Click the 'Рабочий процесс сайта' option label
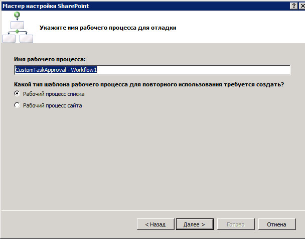The height and width of the screenshot is (239, 305). pyautogui.click(x=53, y=105)
